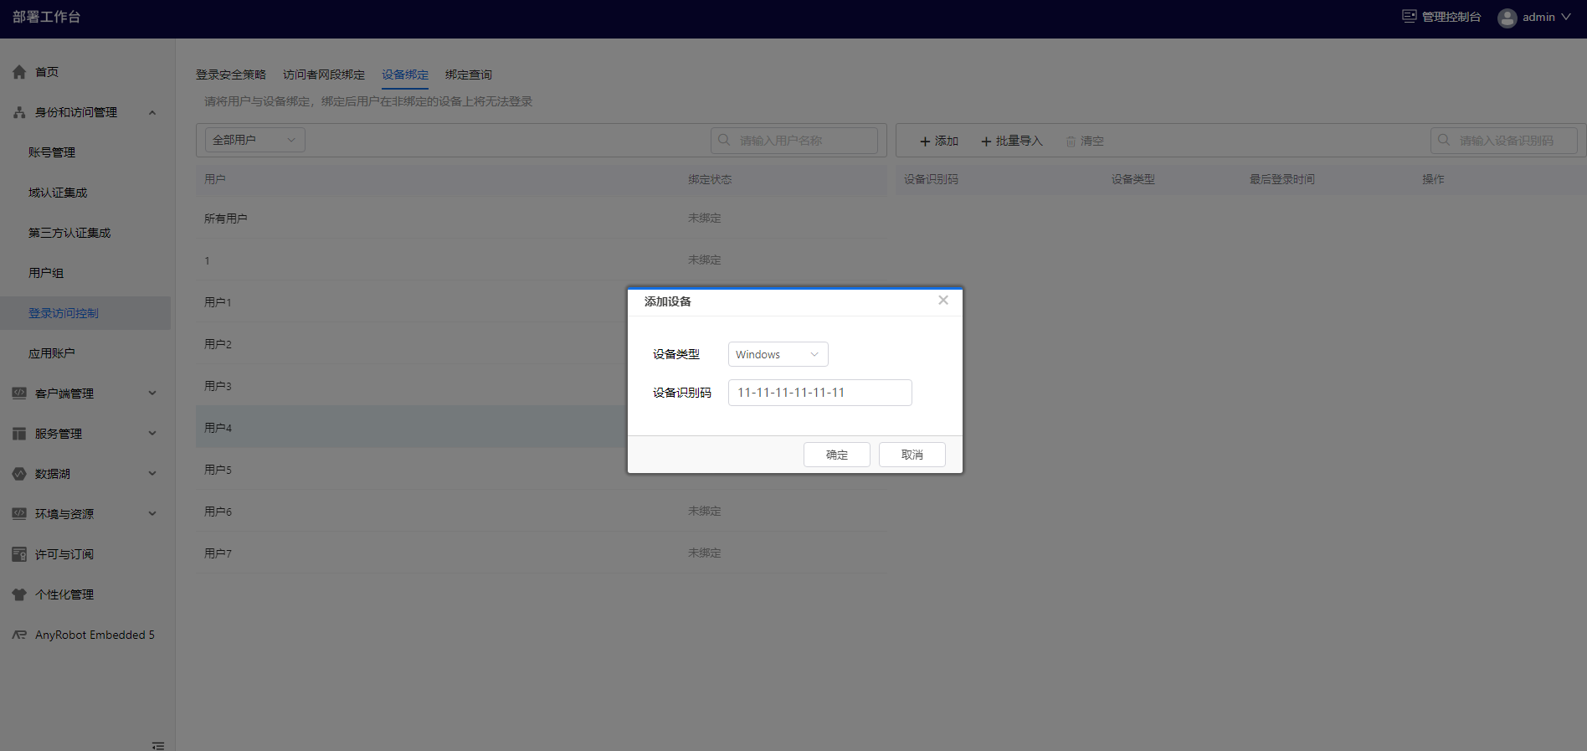Click the 数据湖 sidebar icon

[19, 474]
